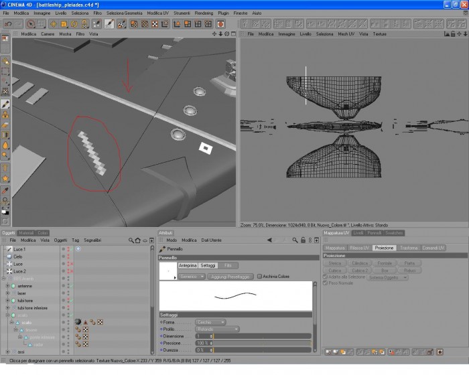Viewport: 469px width, 375px height.
Task: Toggle the Archivia Colore checkbox
Action: coord(260,277)
